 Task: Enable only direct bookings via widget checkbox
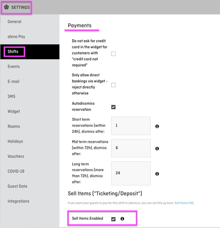pos(113,85)
